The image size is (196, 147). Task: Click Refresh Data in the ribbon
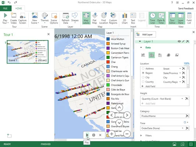[65, 18]
